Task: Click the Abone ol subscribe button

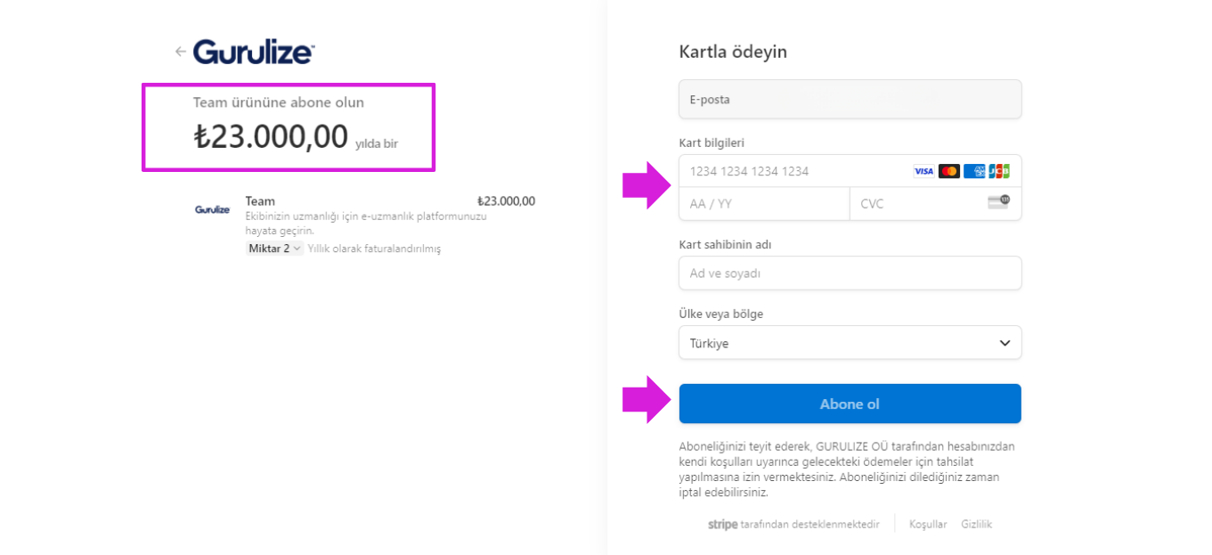Action: pos(850,404)
